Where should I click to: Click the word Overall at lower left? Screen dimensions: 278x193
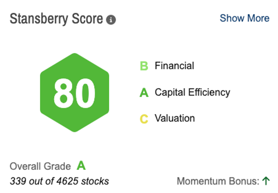24,167
